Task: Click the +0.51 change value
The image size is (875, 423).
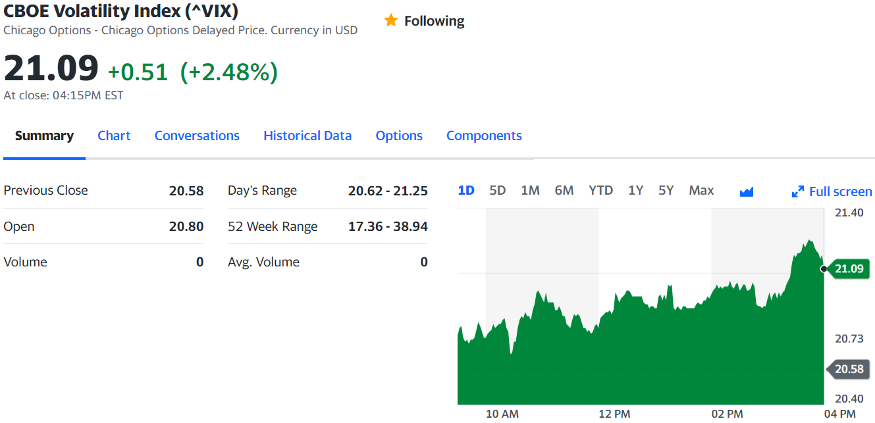Action: (x=138, y=72)
